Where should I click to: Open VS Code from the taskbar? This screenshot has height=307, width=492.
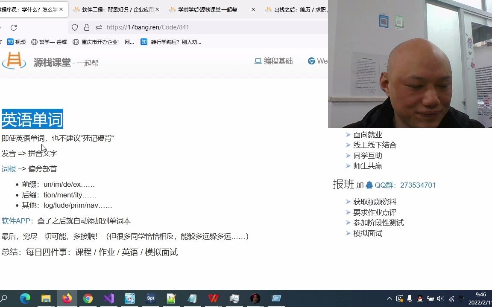109,299
